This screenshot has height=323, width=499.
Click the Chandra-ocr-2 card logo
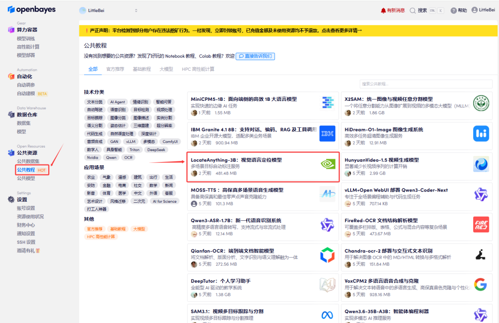tap(481, 255)
